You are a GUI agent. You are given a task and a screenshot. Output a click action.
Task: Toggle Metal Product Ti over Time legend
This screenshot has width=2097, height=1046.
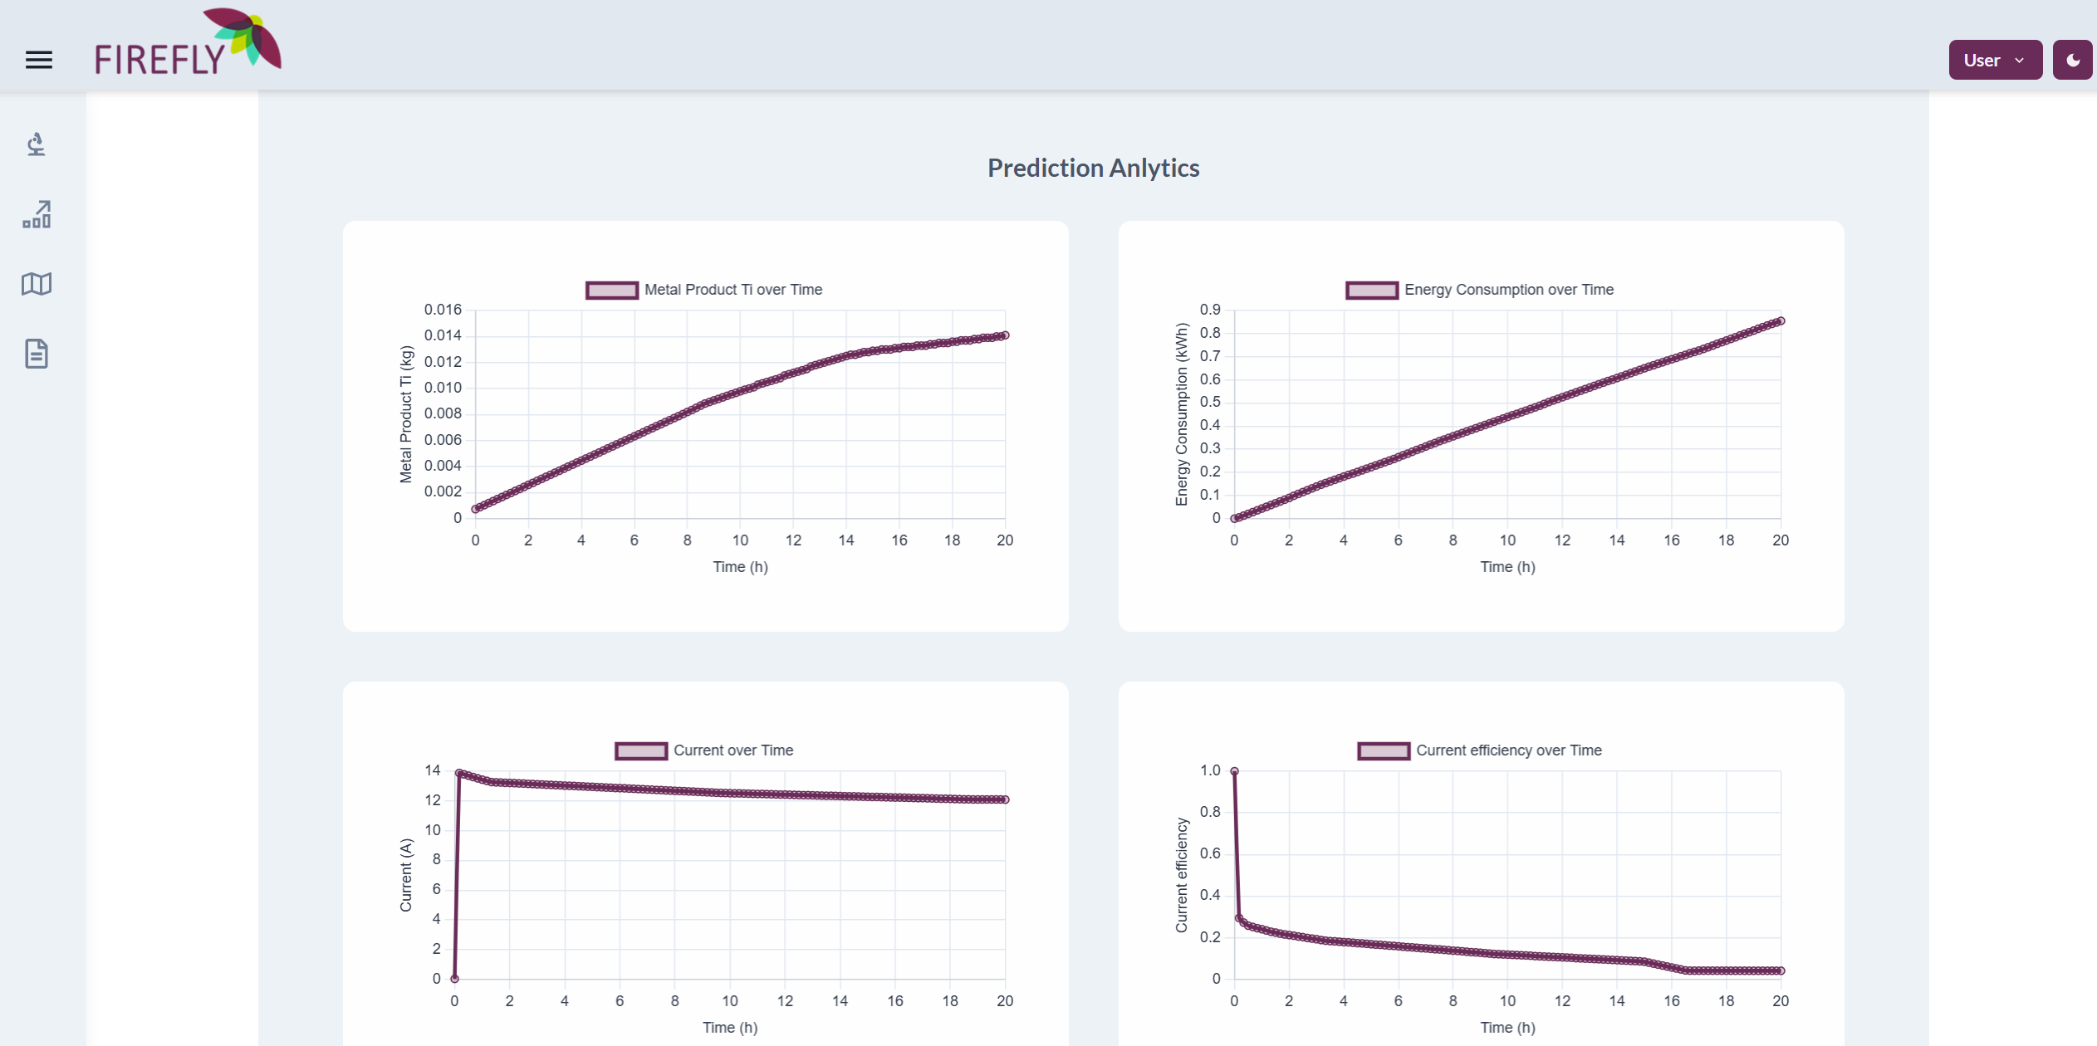(x=733, y=290)
